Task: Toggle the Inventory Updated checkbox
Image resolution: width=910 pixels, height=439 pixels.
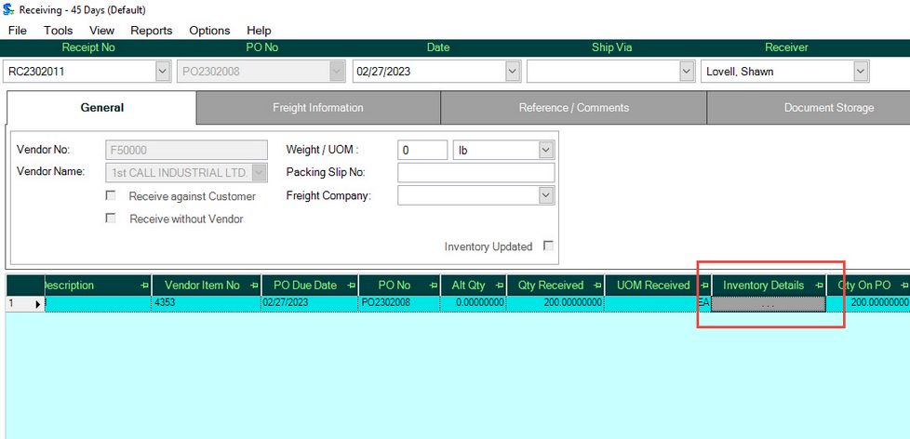Action: point(548,246)
